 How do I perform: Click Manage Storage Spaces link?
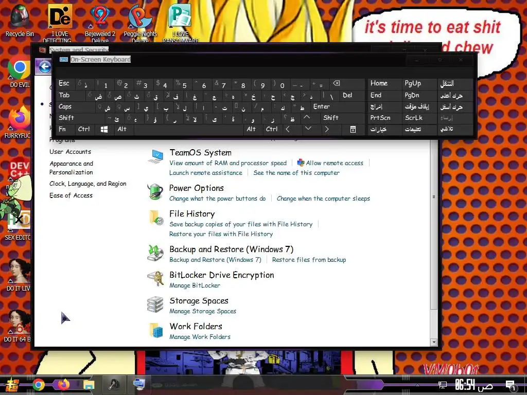tap(203, 311)
